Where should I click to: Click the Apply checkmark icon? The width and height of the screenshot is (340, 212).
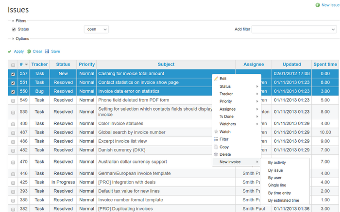10,51
